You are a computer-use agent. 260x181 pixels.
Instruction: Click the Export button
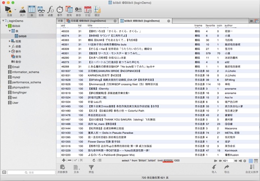[x=226, y=169]
